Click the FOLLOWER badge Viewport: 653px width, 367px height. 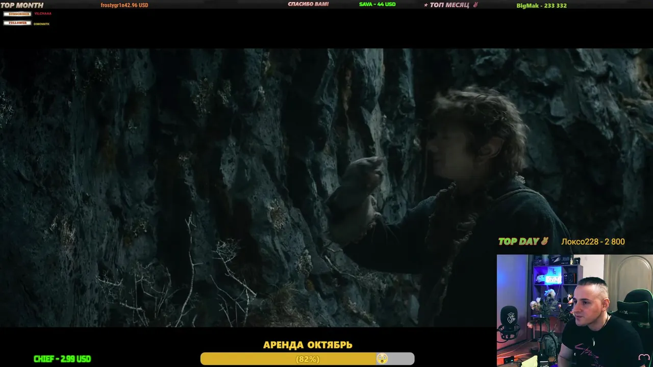17,23
